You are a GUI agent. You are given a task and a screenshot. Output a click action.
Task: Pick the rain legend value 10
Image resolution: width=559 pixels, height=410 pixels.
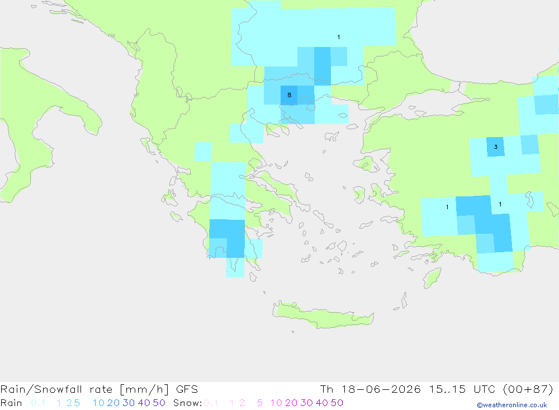click(x=98, y=403)
